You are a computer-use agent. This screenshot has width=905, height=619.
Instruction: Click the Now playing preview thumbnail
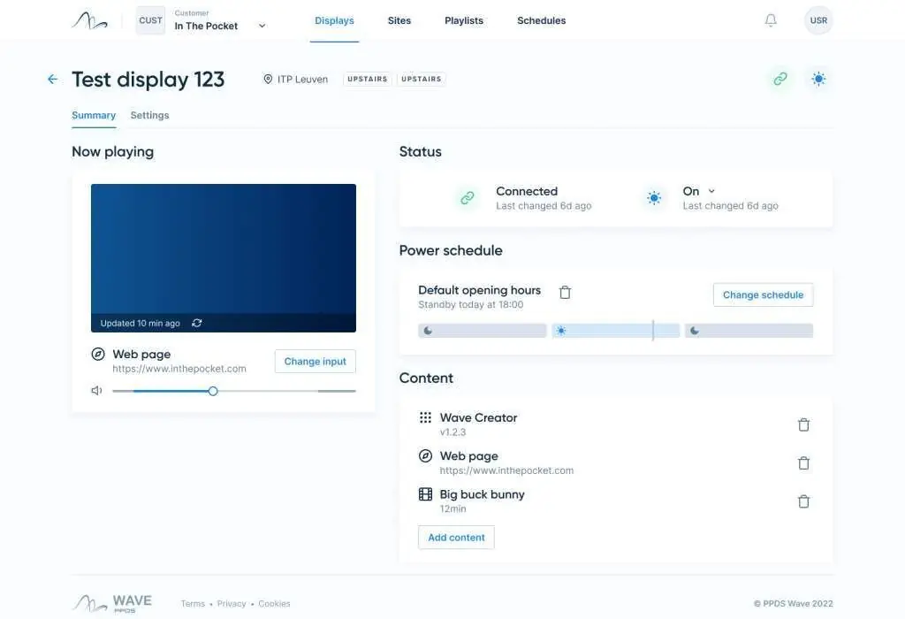click(223, 248)
